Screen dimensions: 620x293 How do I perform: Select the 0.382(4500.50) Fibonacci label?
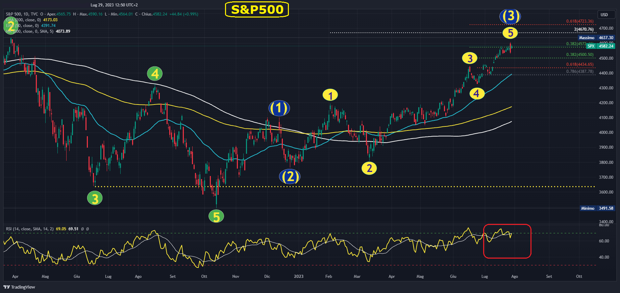point(580,55)
